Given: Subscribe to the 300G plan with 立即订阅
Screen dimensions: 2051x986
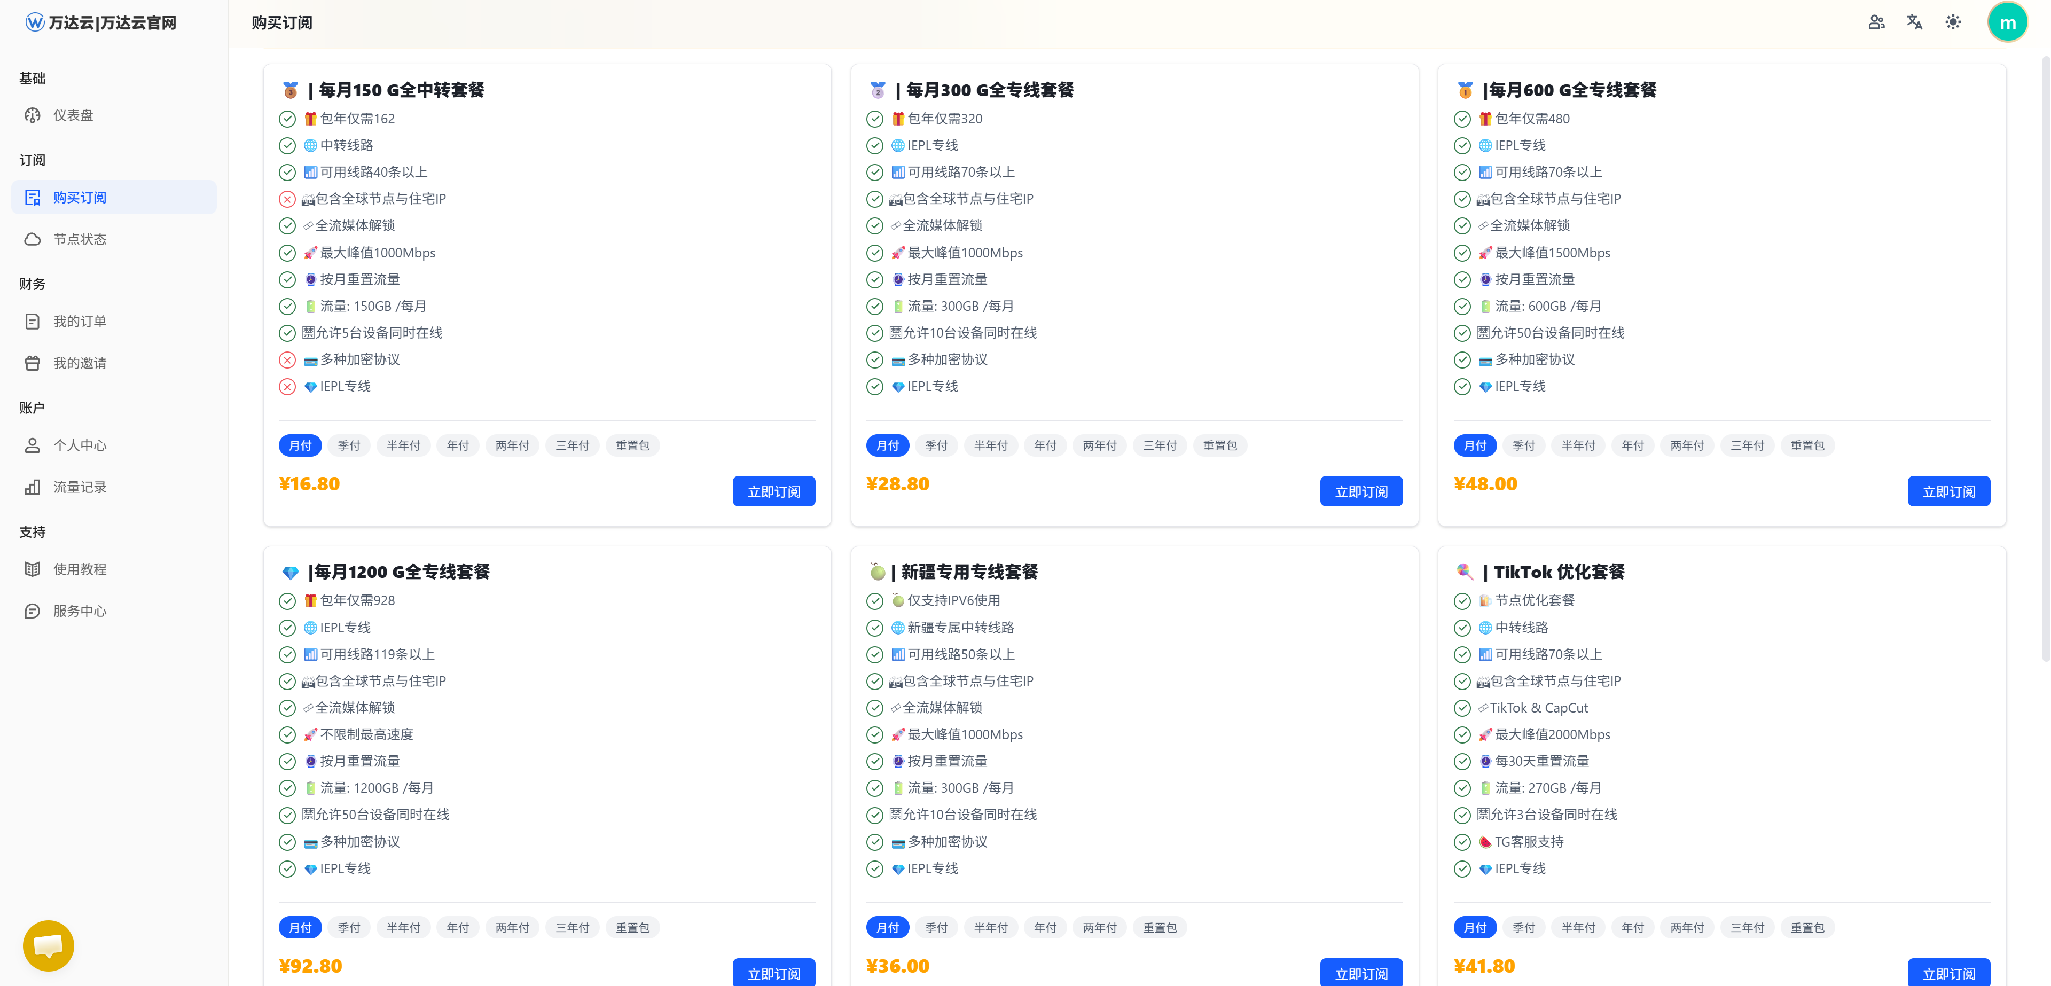Looking at the screenshot, I should point(1361,491).
